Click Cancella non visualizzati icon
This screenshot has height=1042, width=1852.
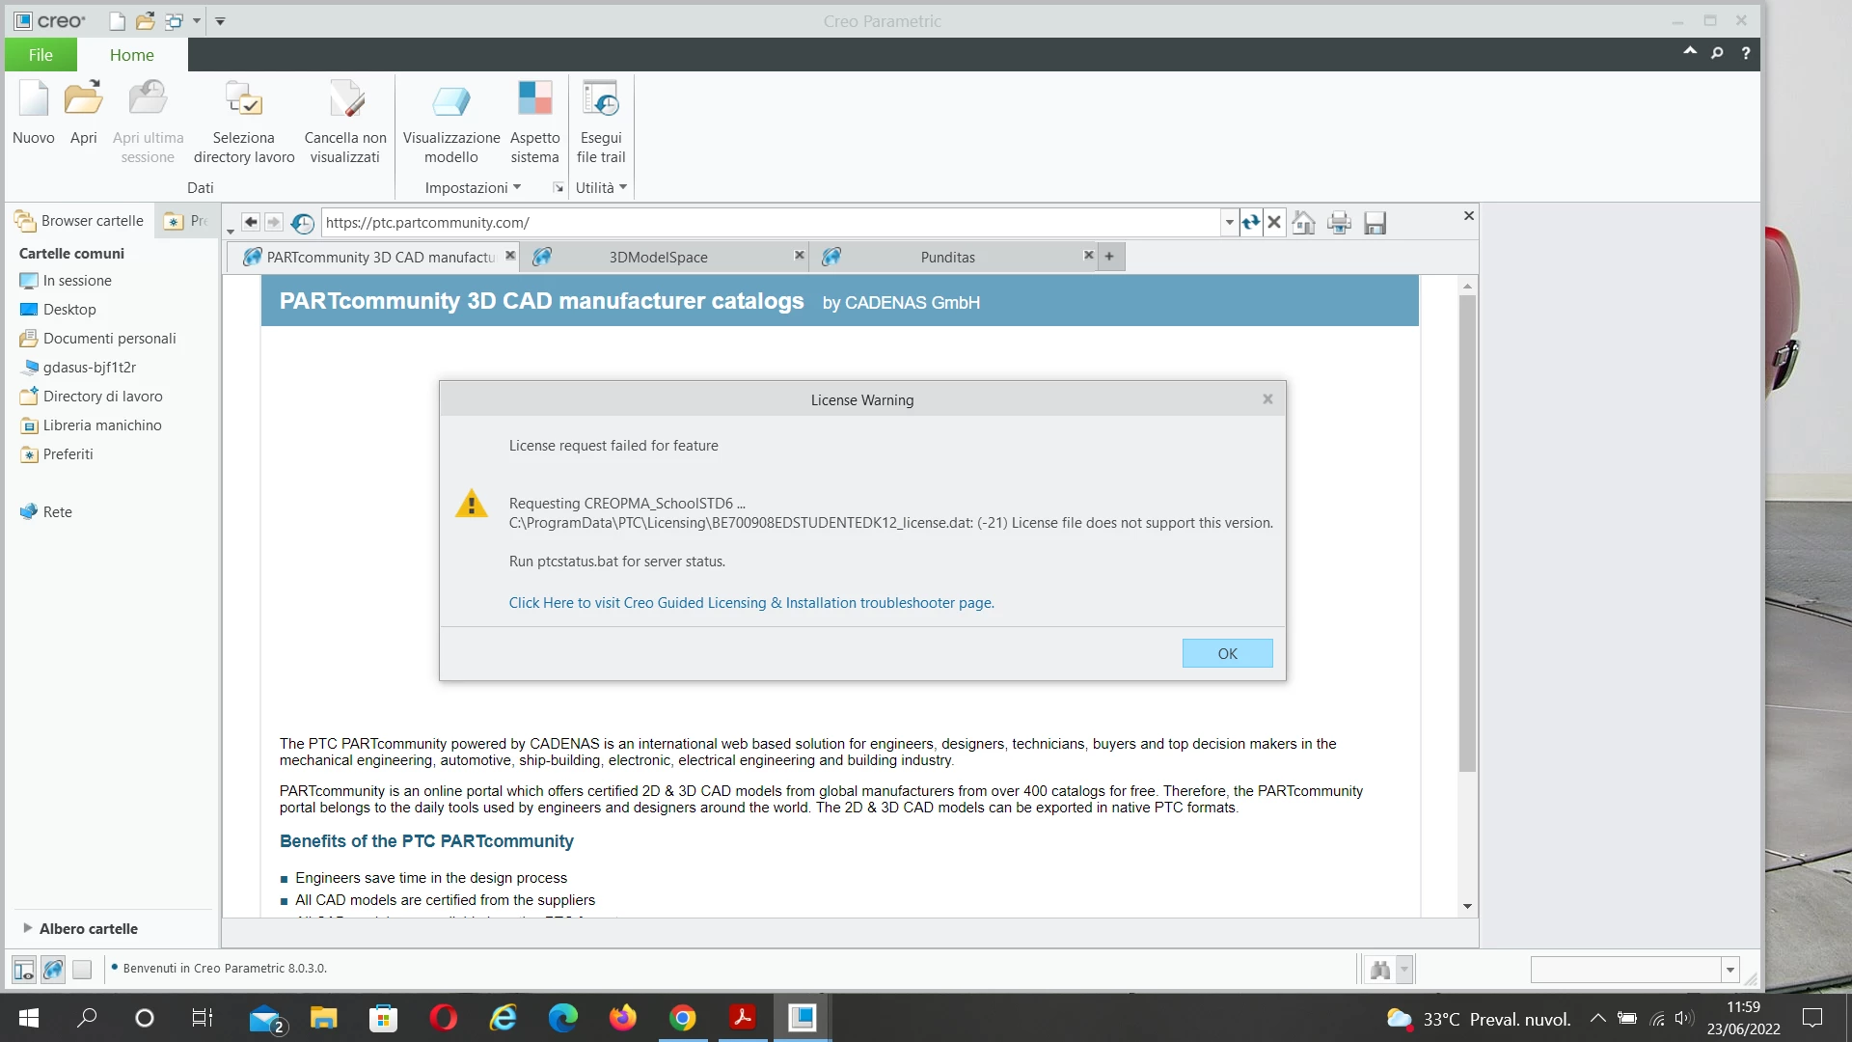pos(345,100)
